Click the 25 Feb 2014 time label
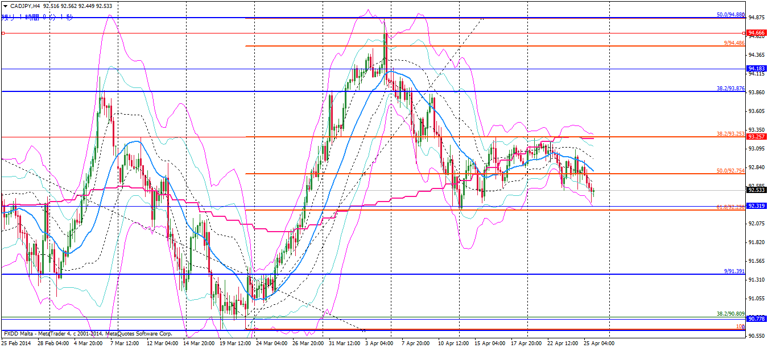Image resolution: width=768 pixels, height=348 pixels. [16, 343]
